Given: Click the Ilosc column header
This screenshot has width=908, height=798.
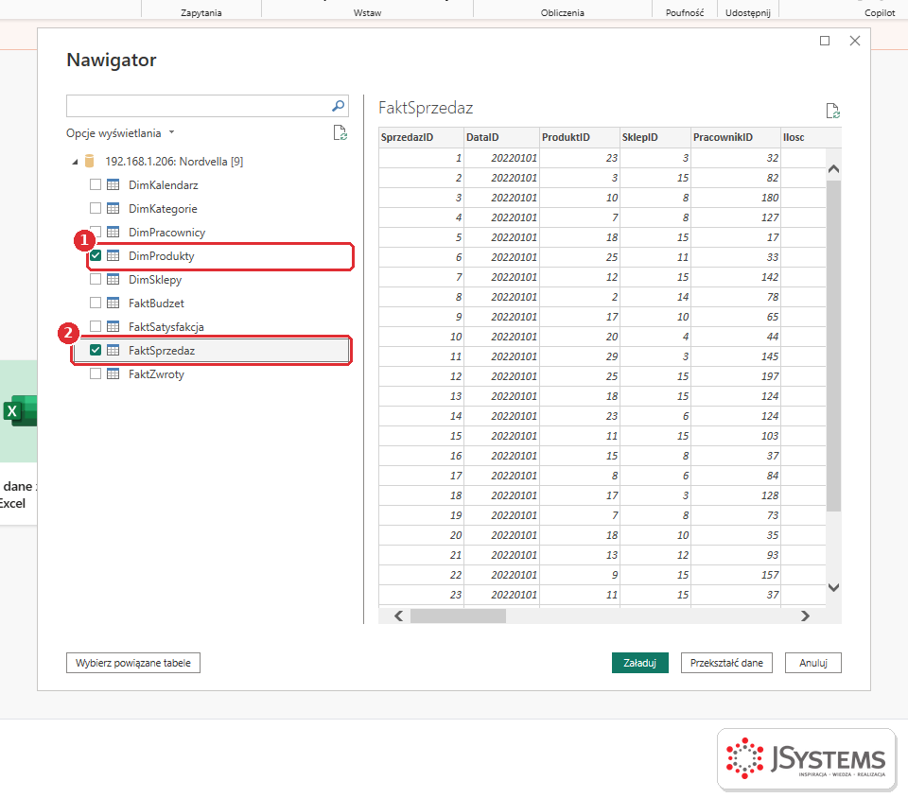Looking at the screenshot, I should pyautogui.click(x=803, y=137).
